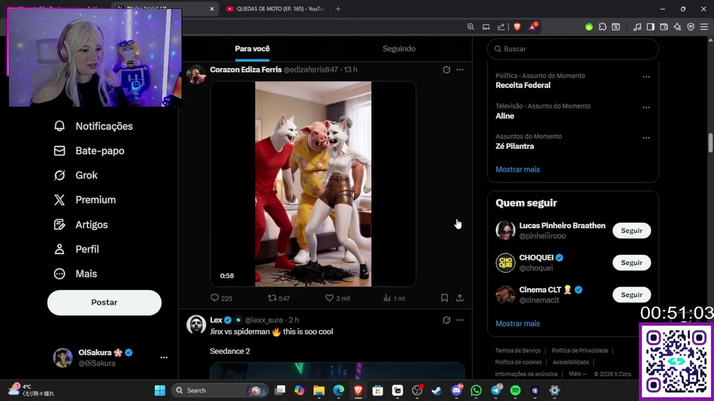
Task: Repost the post with 547 reposts
Action: click(279, 299)
